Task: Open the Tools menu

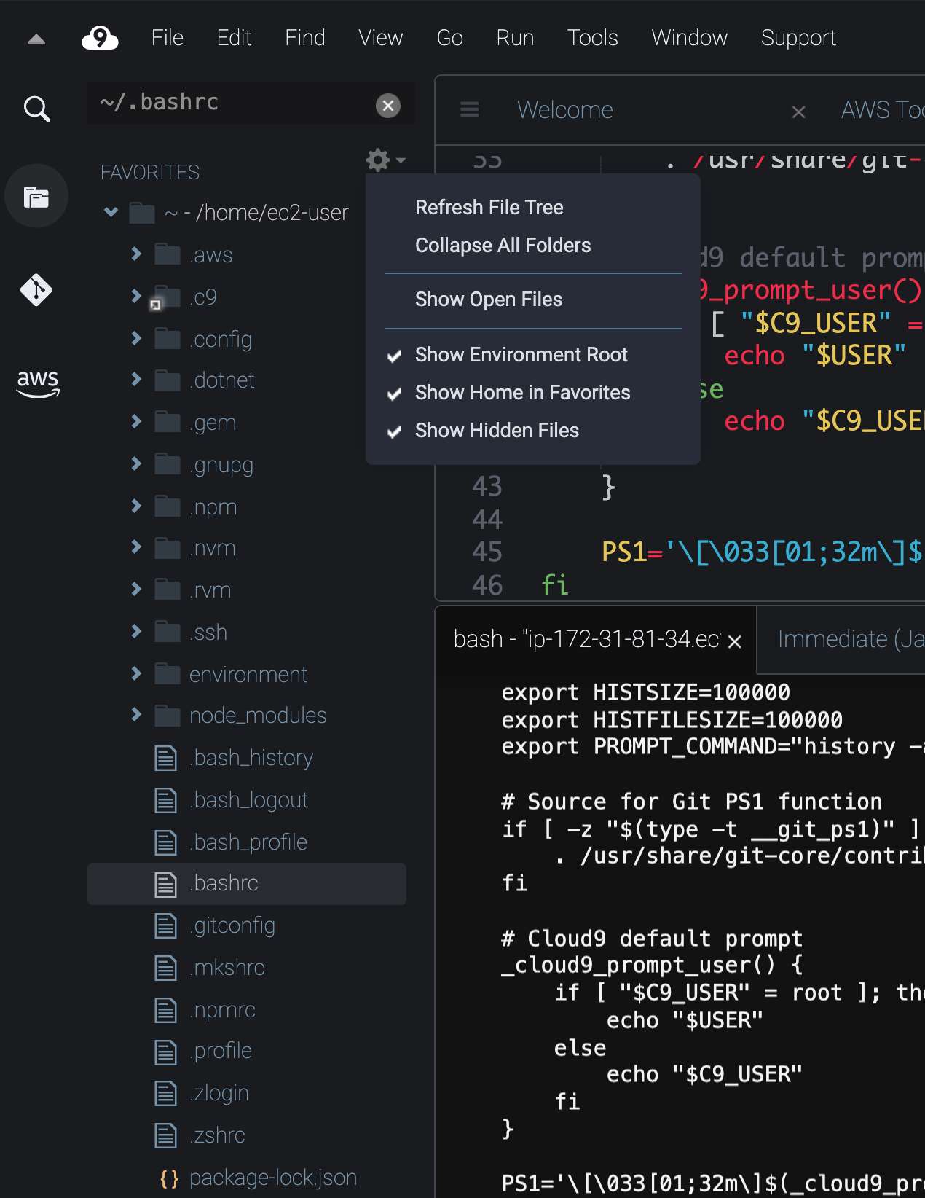Action: (x=593, y=38)
